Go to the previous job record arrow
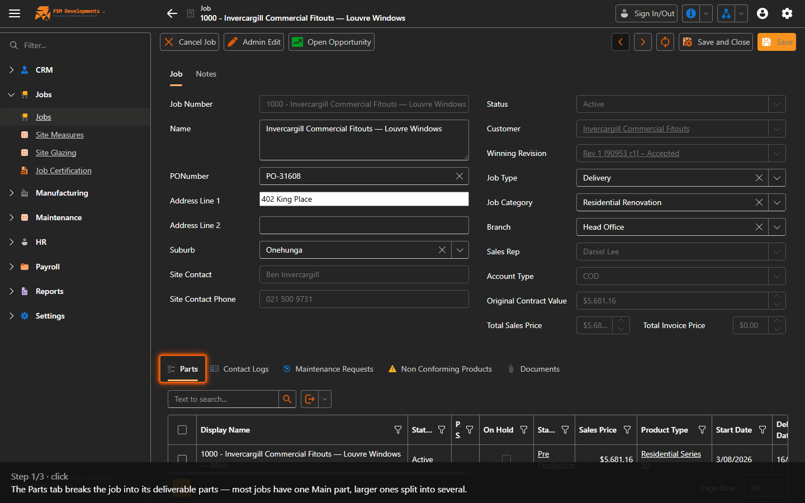 tap(621, 42)
